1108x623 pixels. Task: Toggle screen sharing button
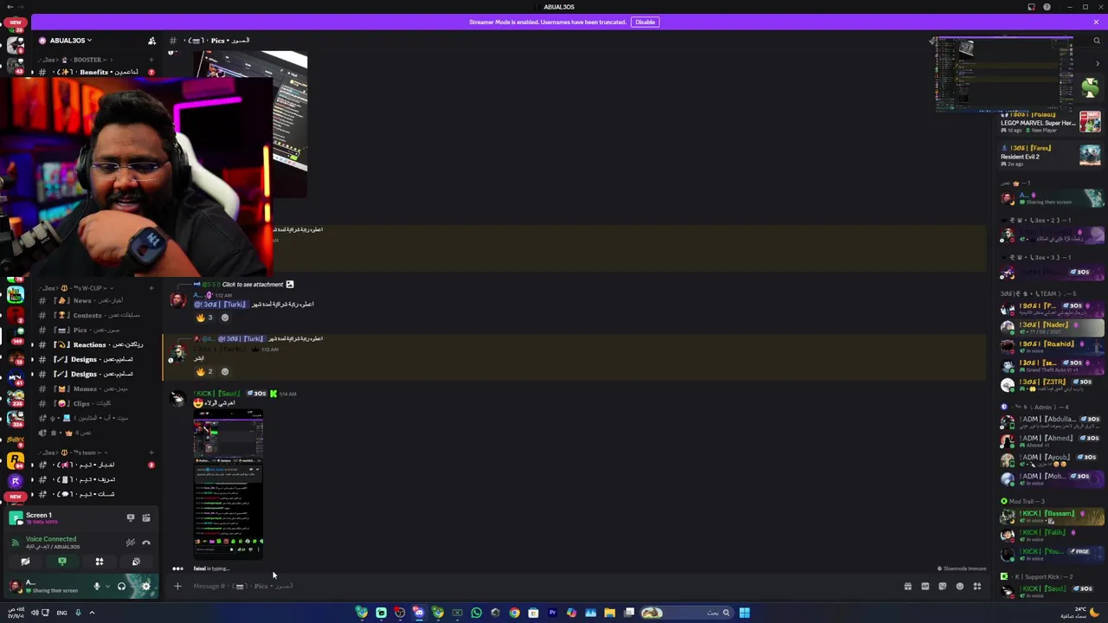(x=62, y=562)
